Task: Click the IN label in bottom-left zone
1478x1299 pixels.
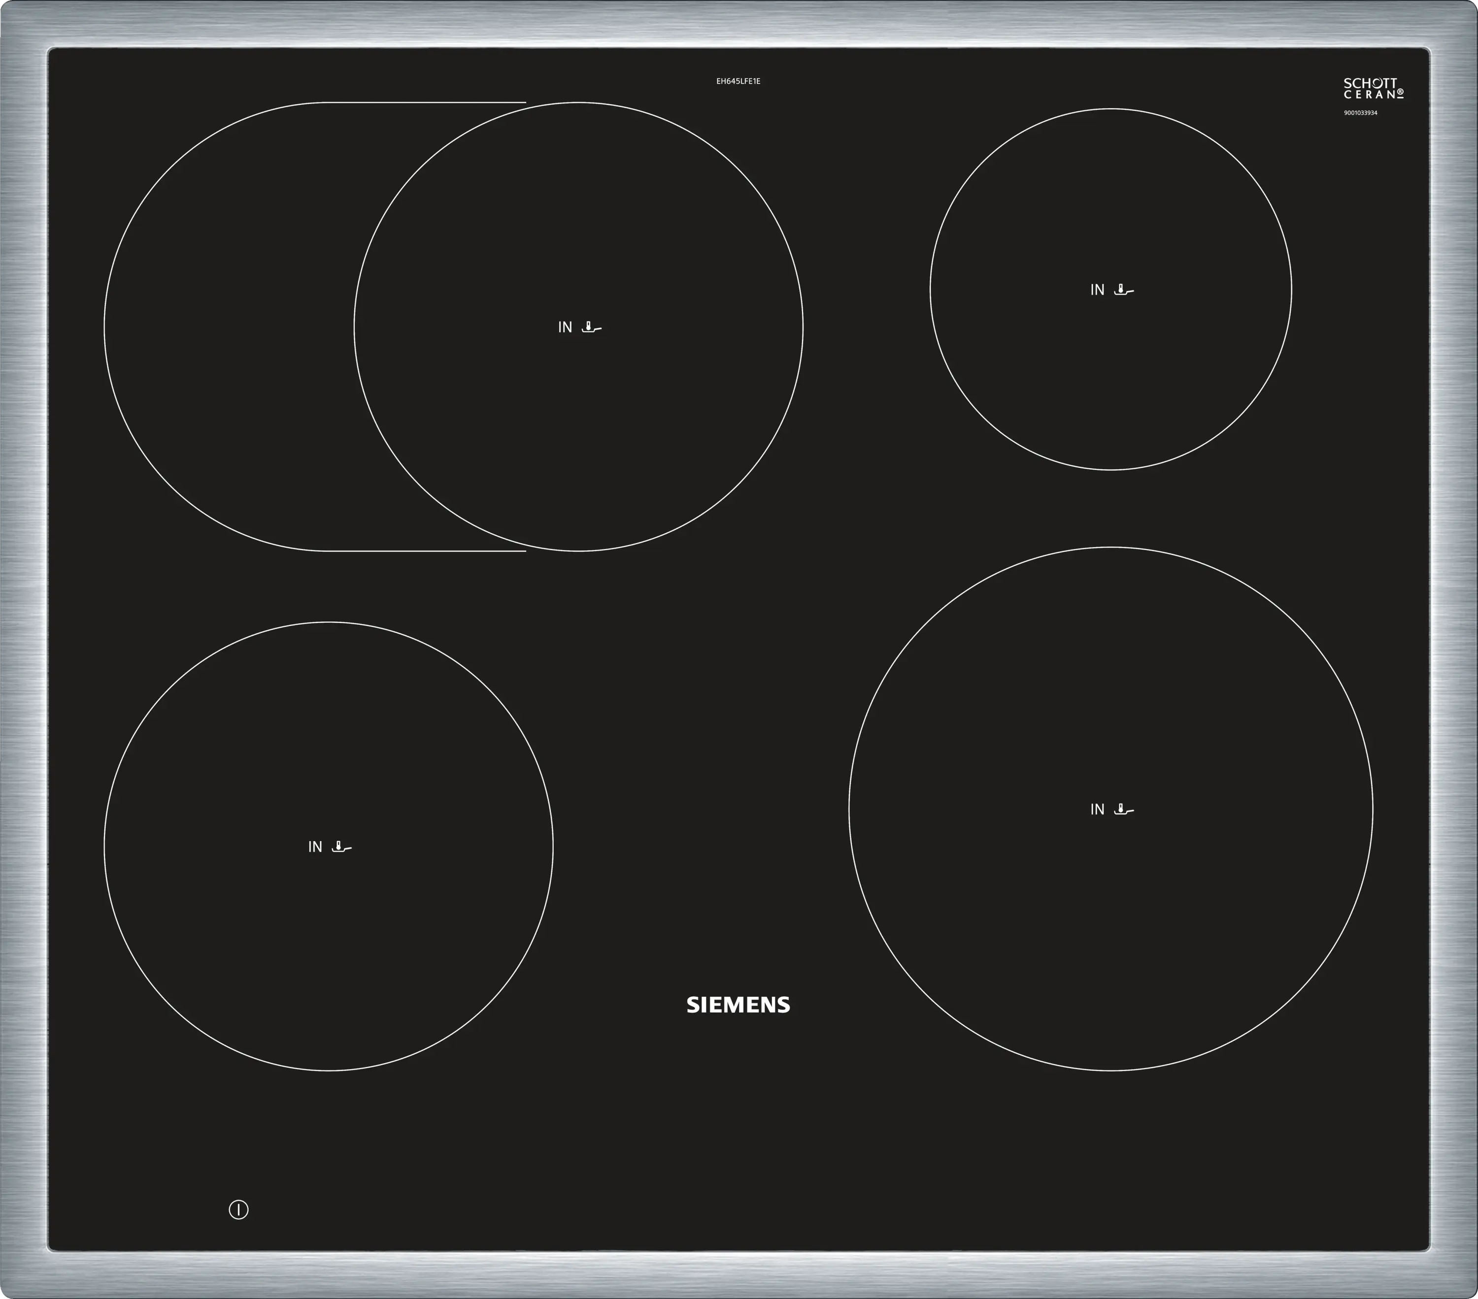Action: [314, 846]
